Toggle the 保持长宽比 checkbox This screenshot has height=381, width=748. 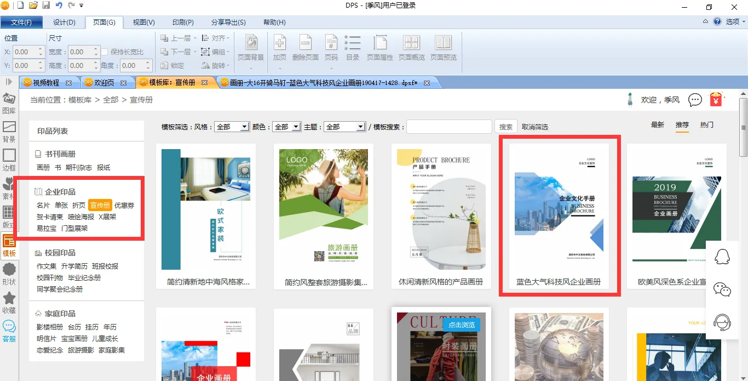pos(105,52)
